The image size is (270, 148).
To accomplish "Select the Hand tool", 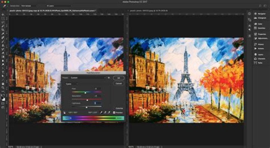I will point(3,84).
